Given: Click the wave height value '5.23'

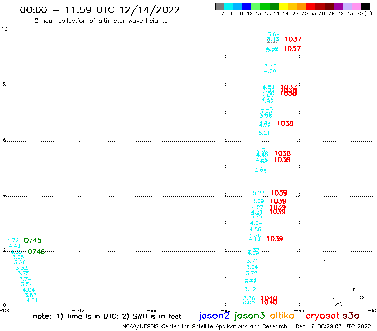Looking at the screenshot, I should (259, 193).
